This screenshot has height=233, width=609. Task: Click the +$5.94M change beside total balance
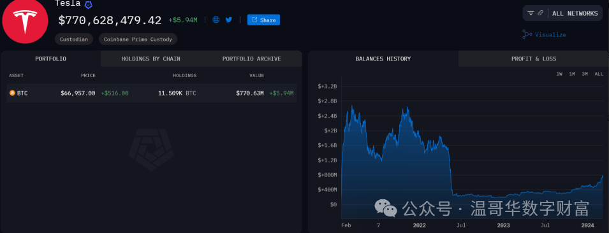tap(183, 20)
